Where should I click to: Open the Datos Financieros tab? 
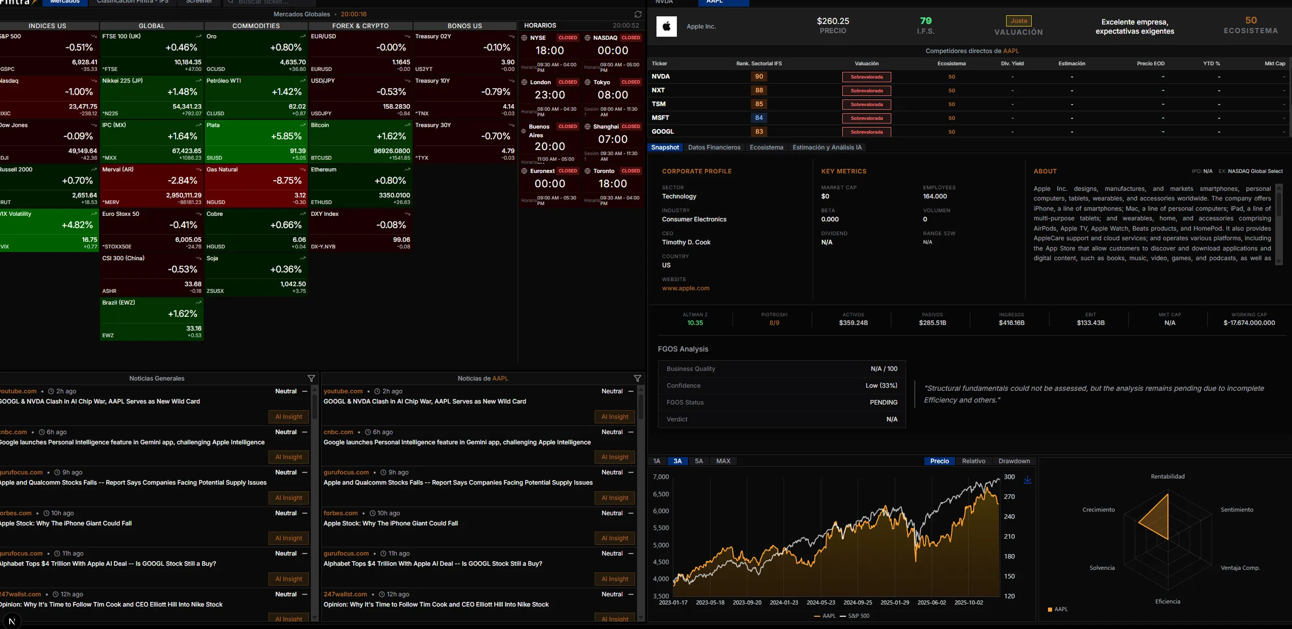point(714,147)
